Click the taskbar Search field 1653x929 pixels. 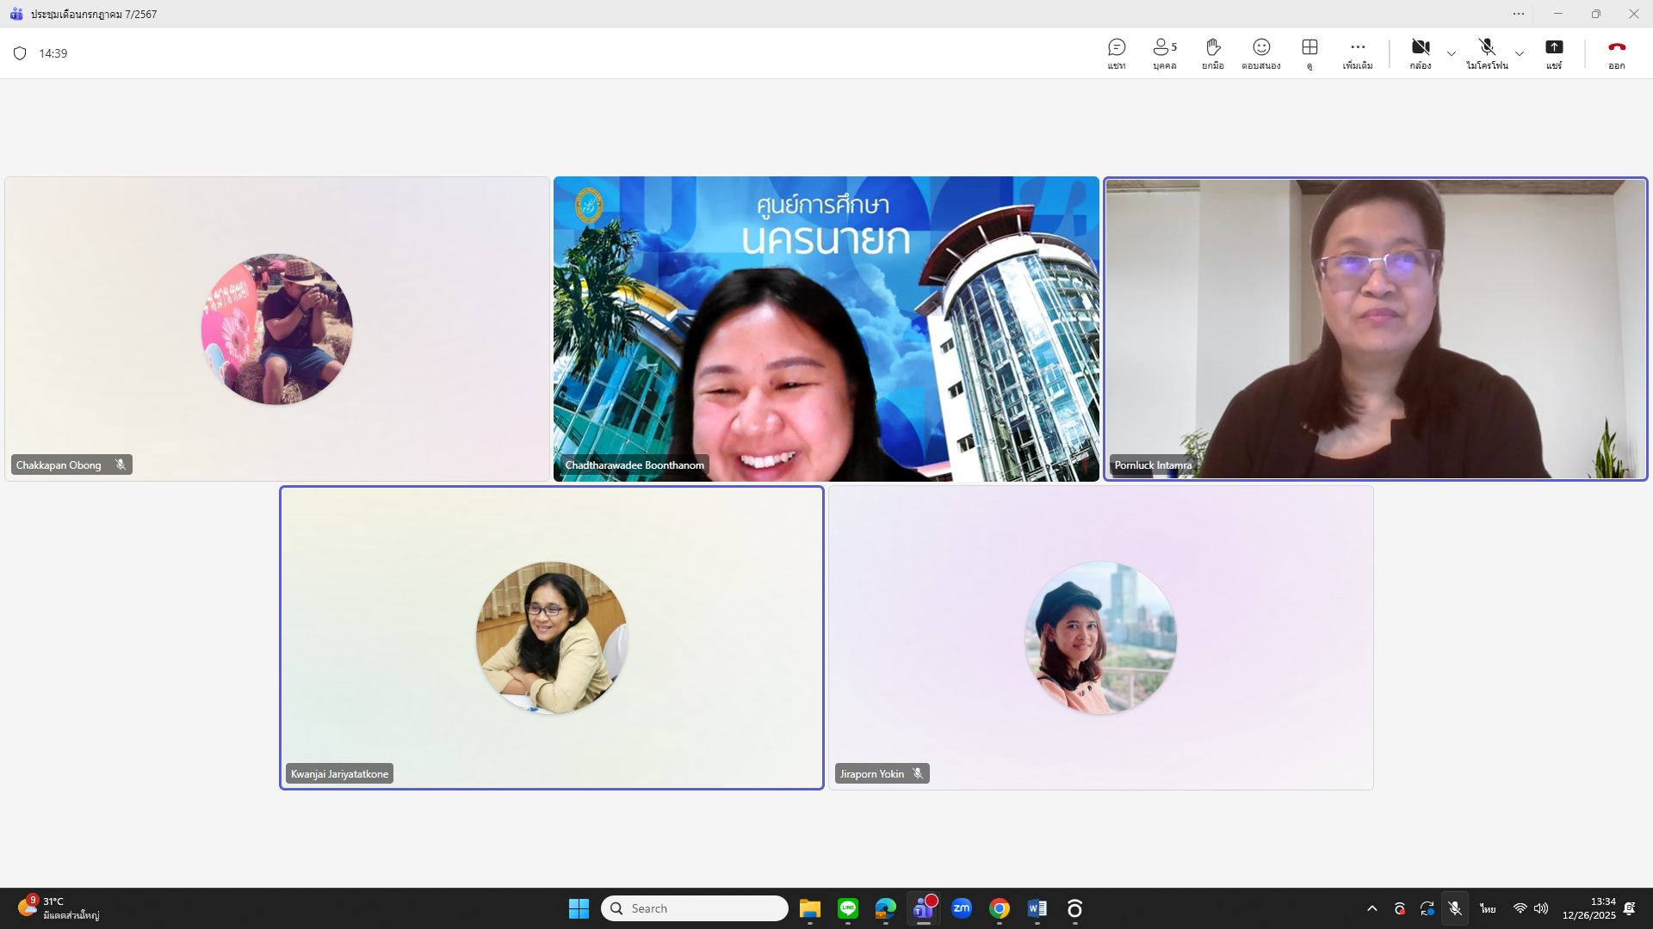tap(695, 908)
